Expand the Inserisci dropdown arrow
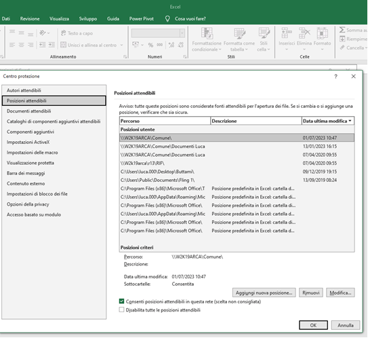 coord(286,50)
